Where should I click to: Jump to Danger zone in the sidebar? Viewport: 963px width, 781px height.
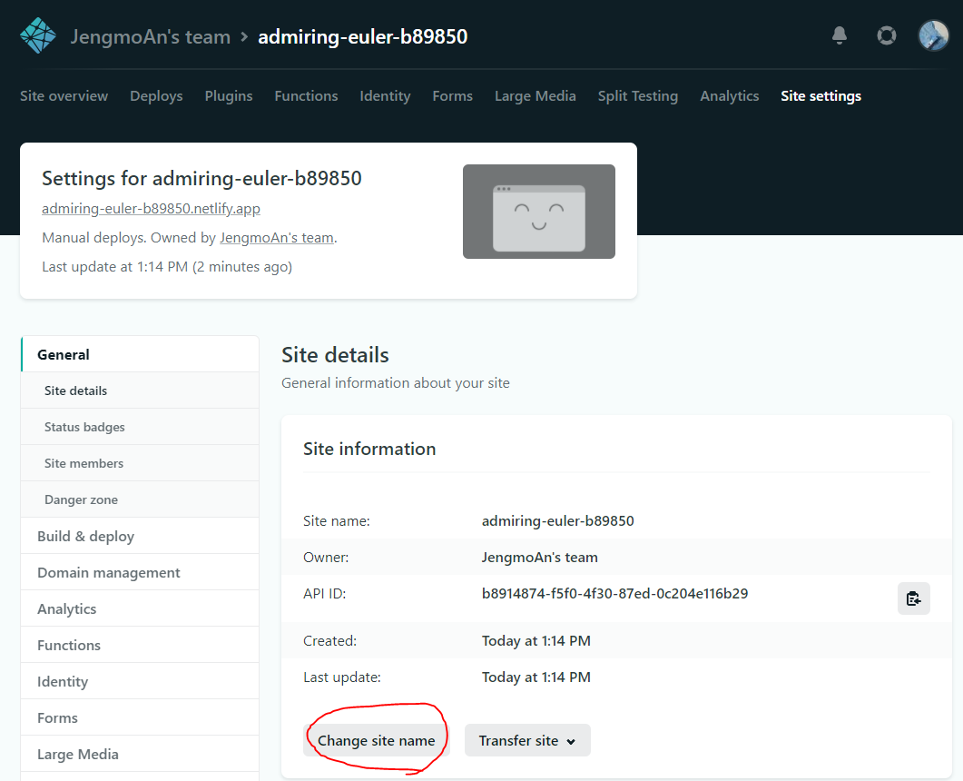(x=140, y=499)
